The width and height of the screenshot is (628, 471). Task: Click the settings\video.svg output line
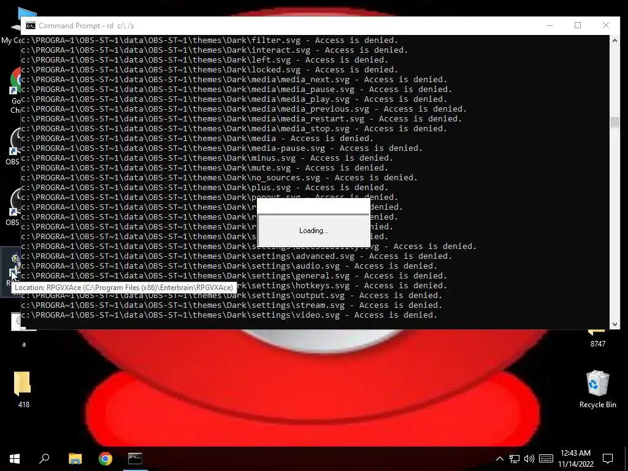click(x=229, y=315)
